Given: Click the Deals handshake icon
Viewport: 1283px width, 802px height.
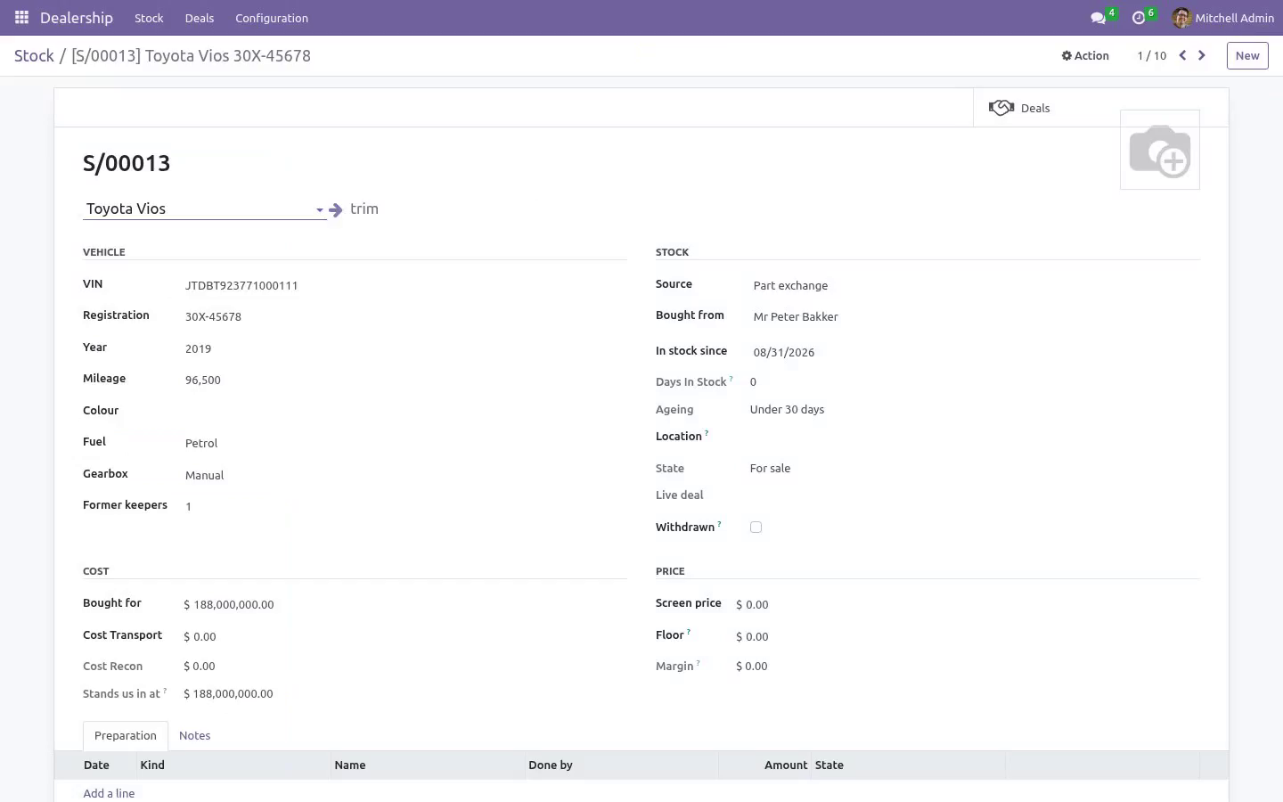Looking at the screenshot, I should (1001, 108).
